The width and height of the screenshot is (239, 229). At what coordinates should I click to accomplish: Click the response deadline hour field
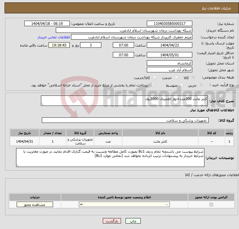[123, 45]
